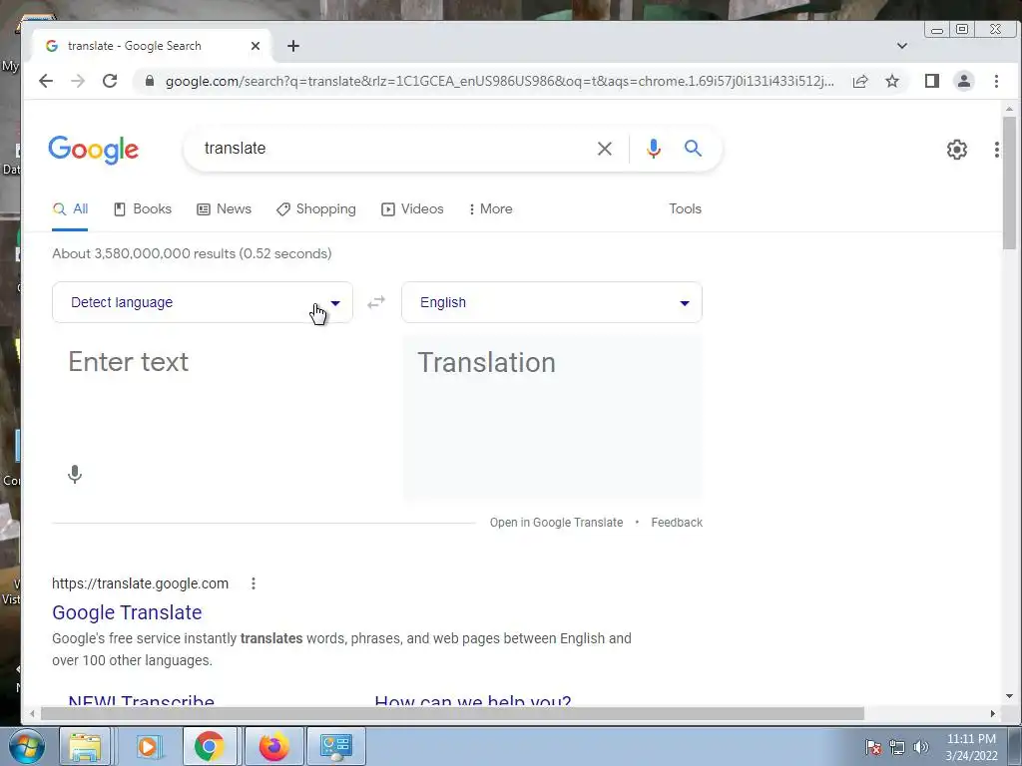
Task: Switch to the Books tab
Action: [143, 209]
